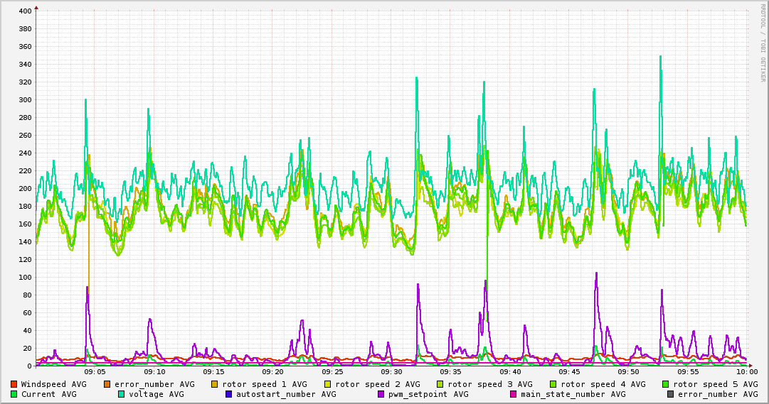Click the voltage AVG legend text
Viewport: 769px width, 404px height.
click(157, 394)
